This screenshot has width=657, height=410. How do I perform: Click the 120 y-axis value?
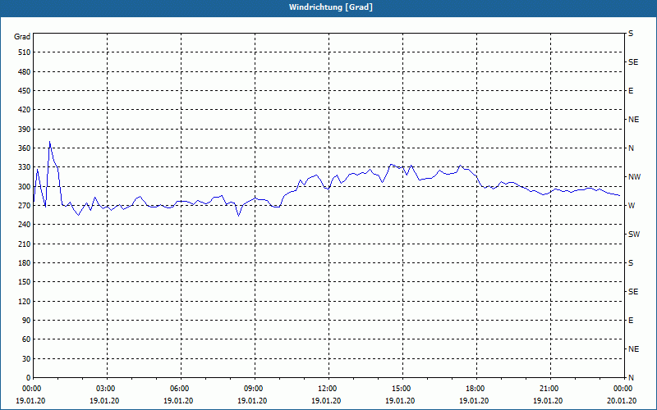25,301
